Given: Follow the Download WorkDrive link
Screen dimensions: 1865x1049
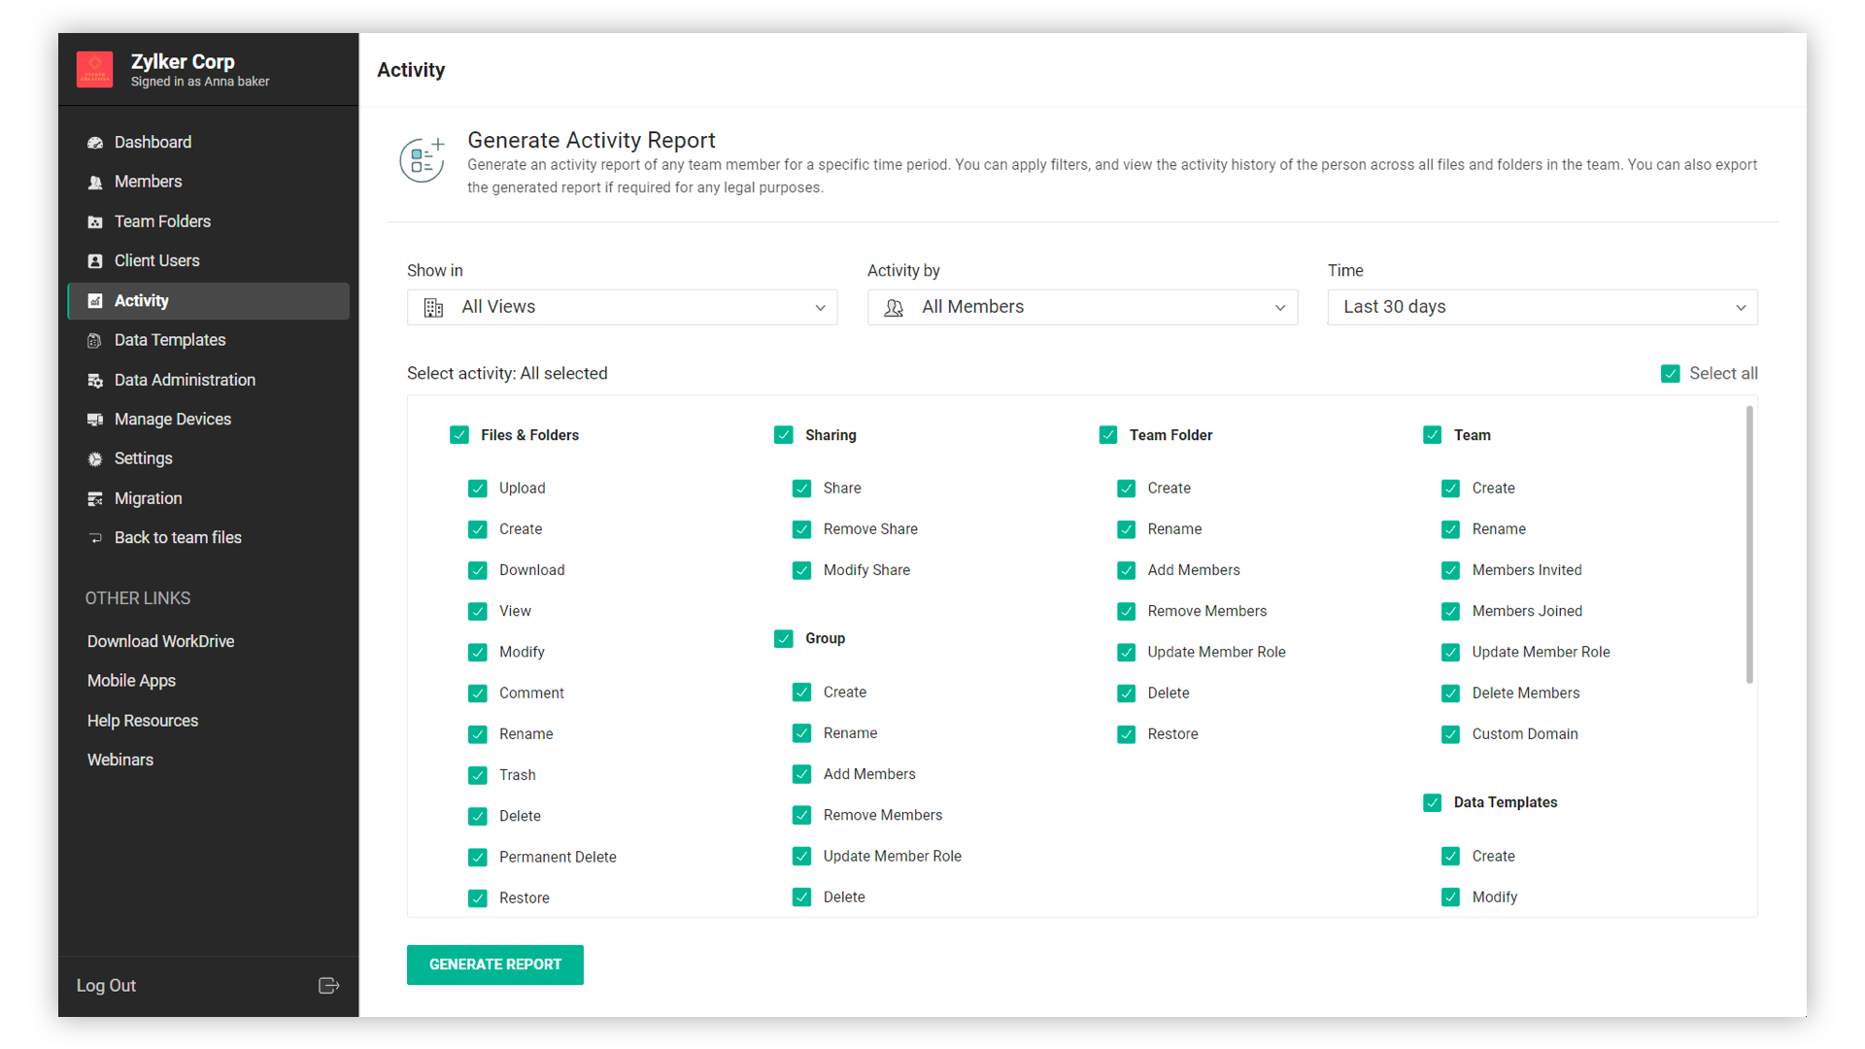Looking at the screenshot, I should pyautogui.click(x=160, y=641).
